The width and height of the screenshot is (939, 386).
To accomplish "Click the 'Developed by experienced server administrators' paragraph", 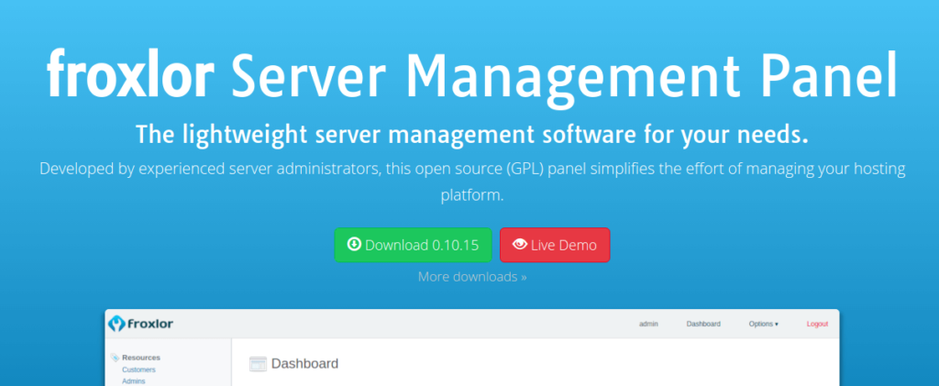I will click(472, 182).
